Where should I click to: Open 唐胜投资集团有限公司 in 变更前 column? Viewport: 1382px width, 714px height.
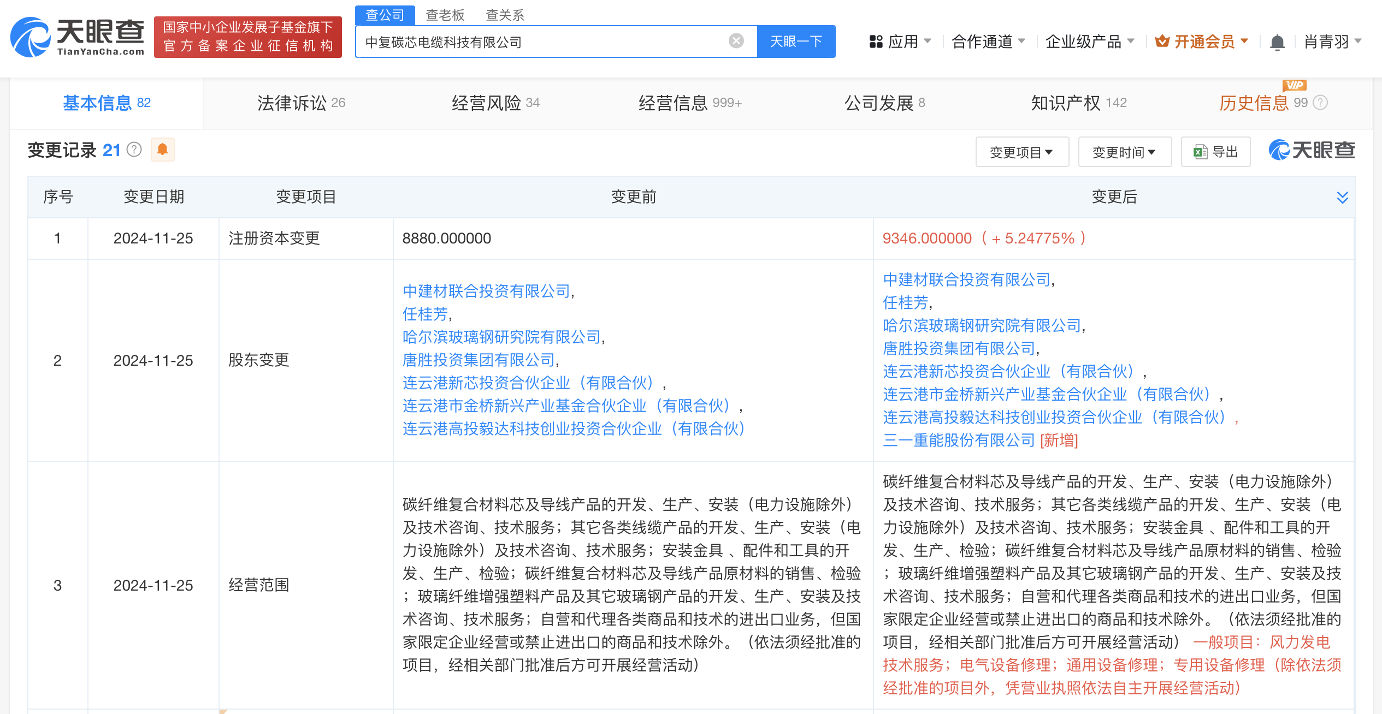click(479, 360)
